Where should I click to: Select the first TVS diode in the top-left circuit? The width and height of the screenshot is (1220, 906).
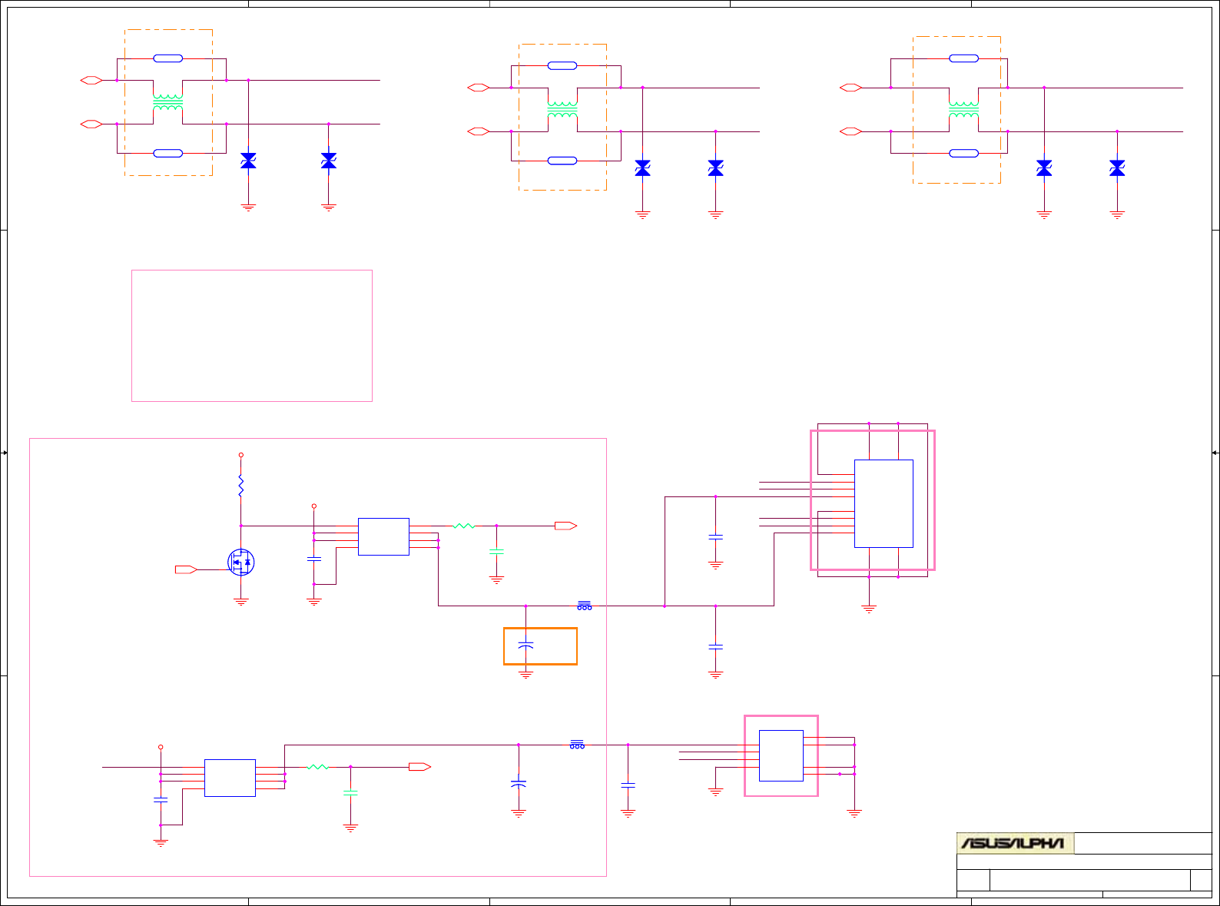pyautogui.click(x=248, y=161)
